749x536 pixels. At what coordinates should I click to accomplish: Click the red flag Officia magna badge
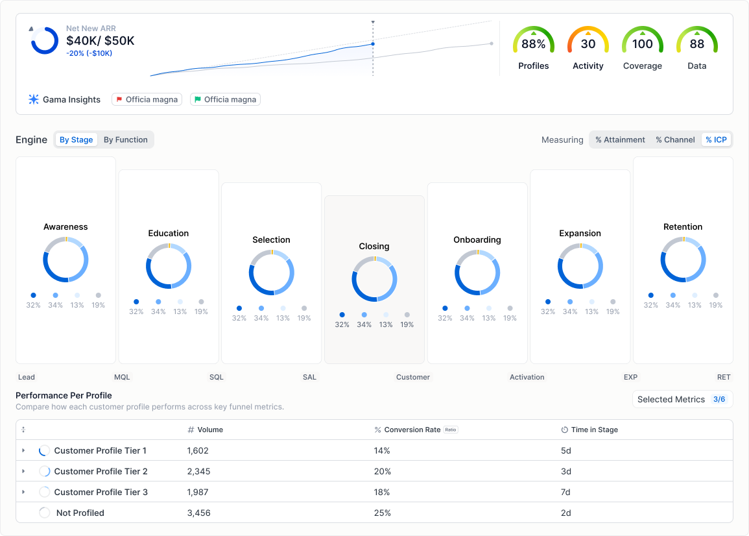147,99
